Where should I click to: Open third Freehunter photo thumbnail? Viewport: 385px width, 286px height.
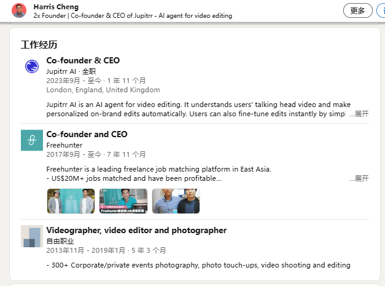point(176,201)
